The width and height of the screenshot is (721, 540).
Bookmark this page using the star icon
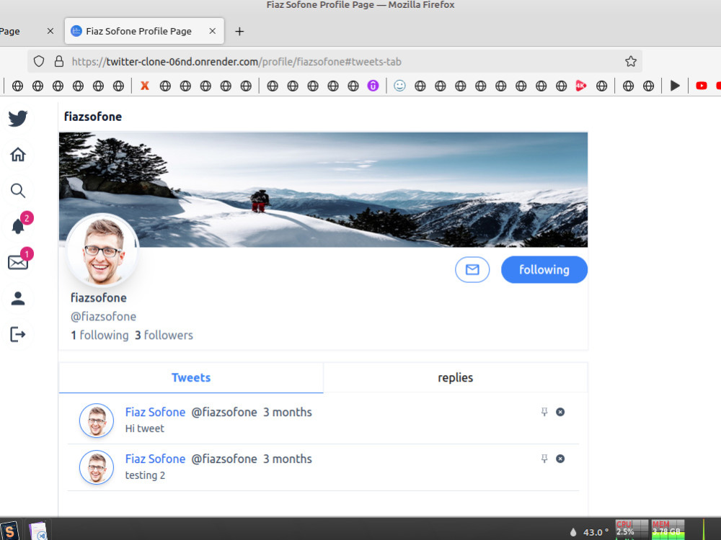pos(630,60)
